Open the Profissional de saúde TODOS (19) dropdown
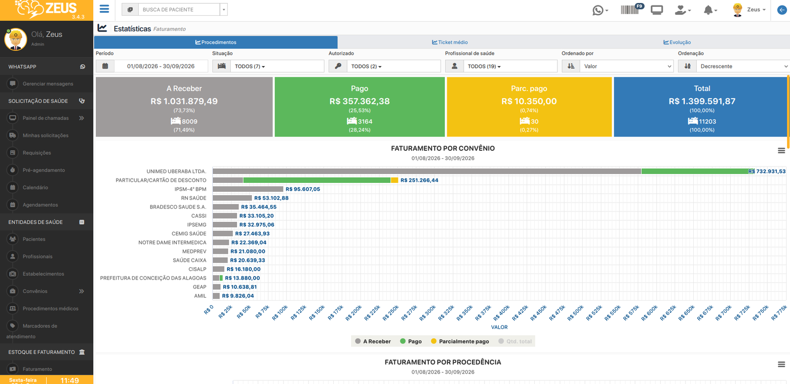The width and height of the screenshot is (790, 384). pos(511,66)
